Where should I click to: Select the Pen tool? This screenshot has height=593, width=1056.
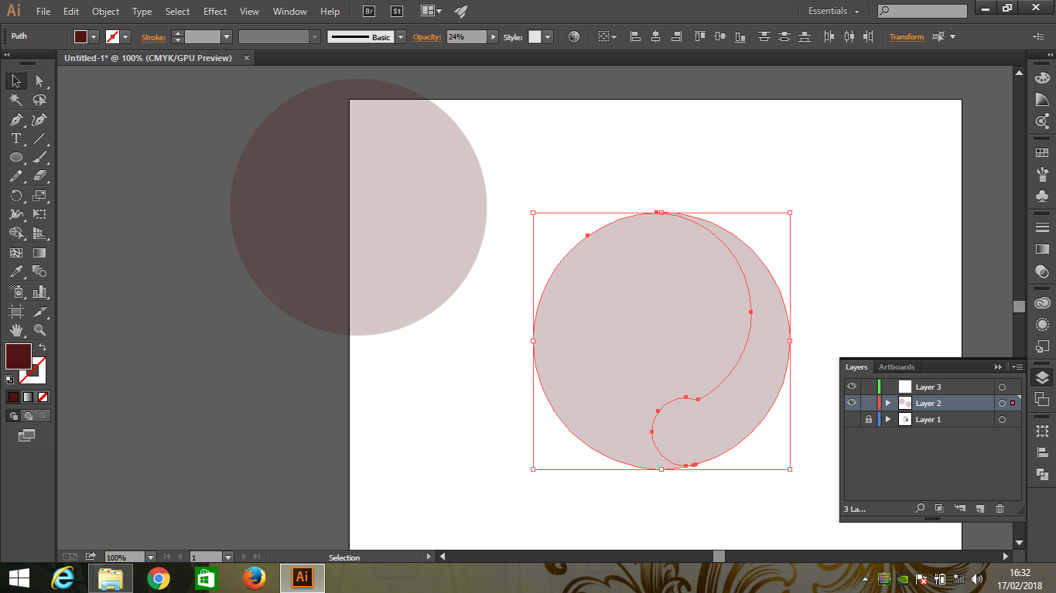(x=15, y=120)
